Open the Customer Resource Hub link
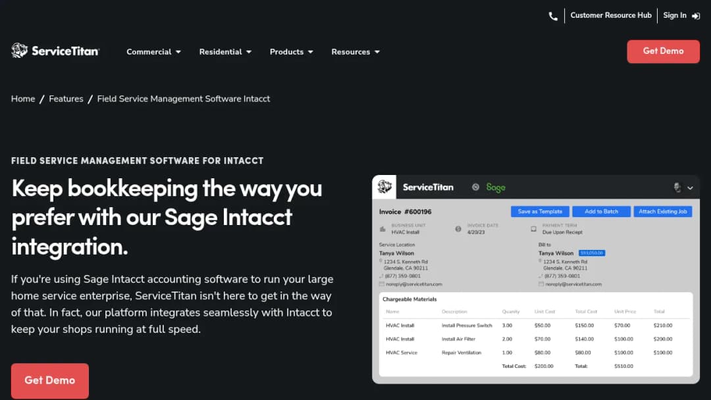The width and height of the screenshot is (711, 400). pos(611,15)
